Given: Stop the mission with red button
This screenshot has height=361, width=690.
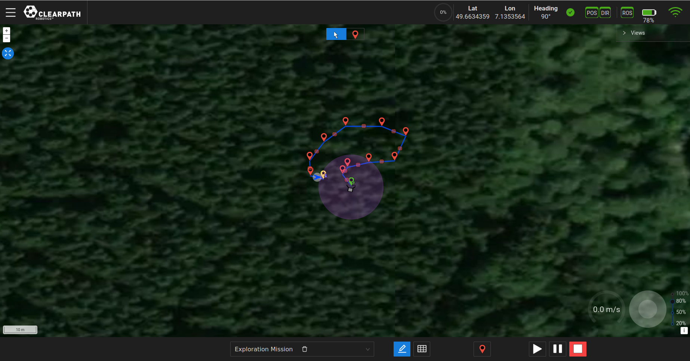Looking at the screenshot, I should pyautogui.click(x=577, y=349).
